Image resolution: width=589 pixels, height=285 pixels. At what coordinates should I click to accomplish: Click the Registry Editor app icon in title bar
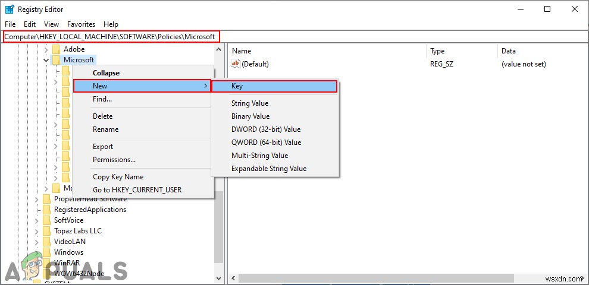click(x=10, y=9)
